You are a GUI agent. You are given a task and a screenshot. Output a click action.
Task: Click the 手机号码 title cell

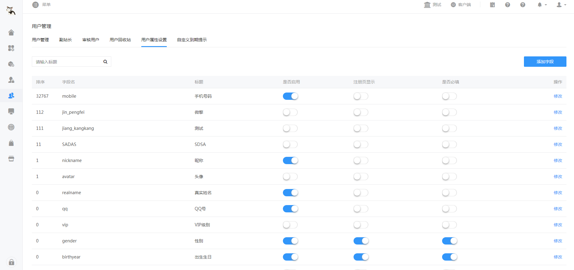point(203,96)
